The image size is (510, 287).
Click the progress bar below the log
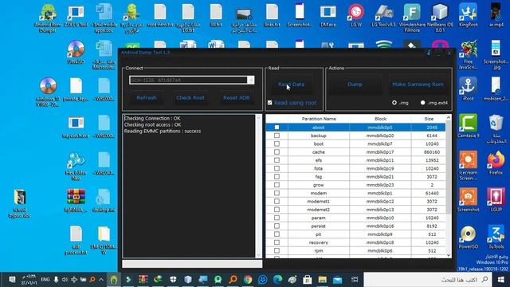pyautogui.click(x=192, y=264)
